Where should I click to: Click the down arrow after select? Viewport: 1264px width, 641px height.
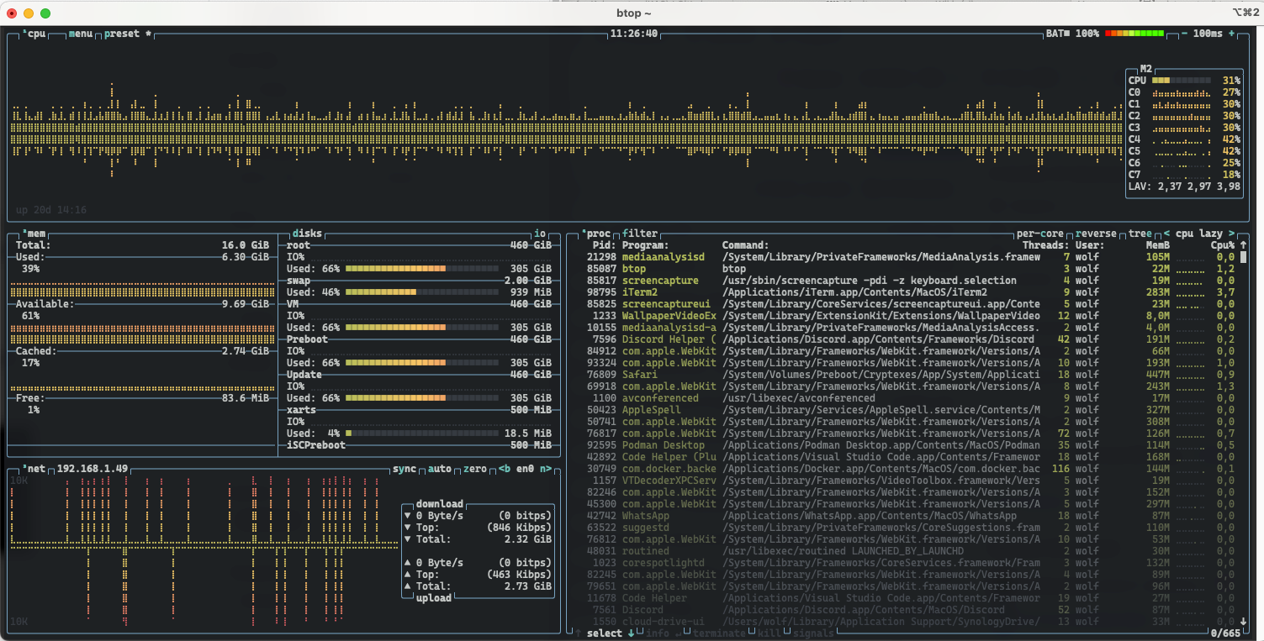click(x=631, y=633)
